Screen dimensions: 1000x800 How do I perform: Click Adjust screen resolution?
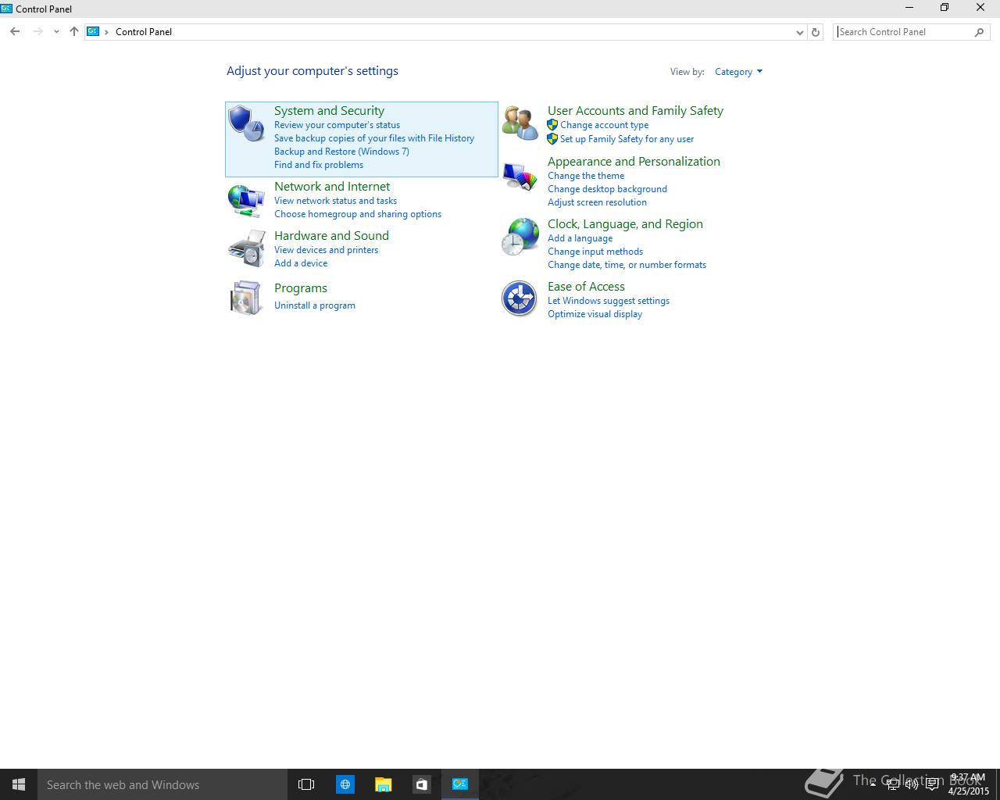[597, 202]
